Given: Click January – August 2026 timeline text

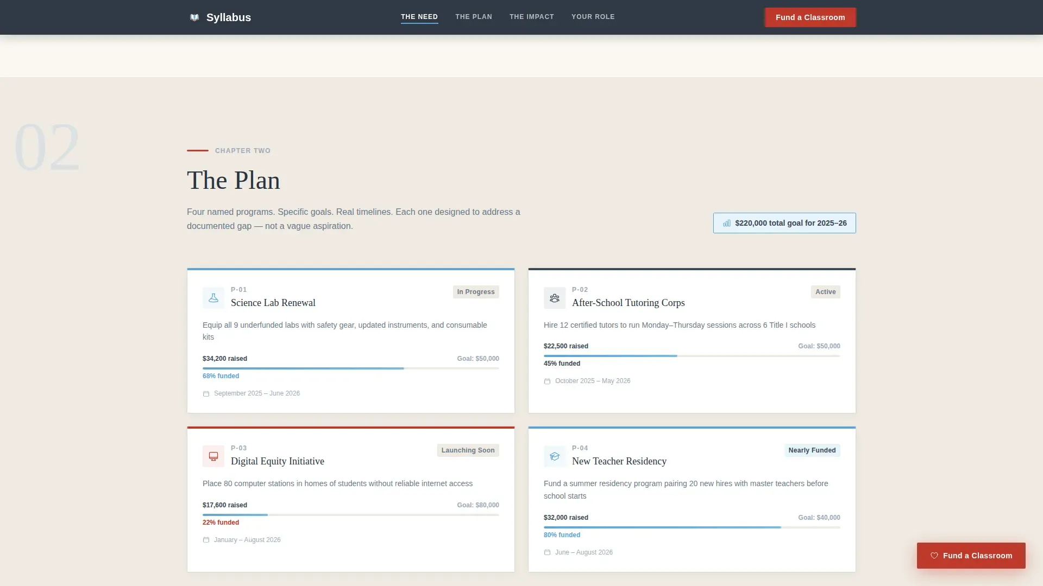Looking at the screenshot, I should [x=247, y=540].
